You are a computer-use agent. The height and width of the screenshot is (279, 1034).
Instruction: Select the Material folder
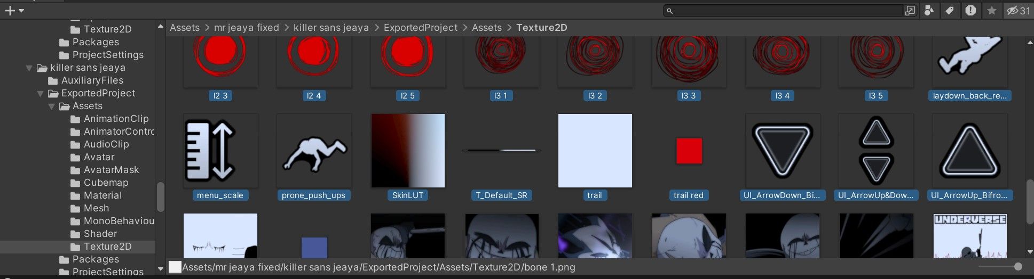pyautogui.click(x=96, y=195)
